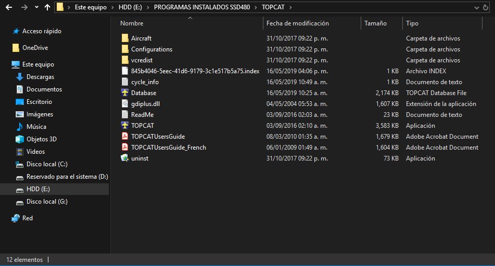The height and width of the screenshot is (266, 495).
Task: Sort files by Tipo column
Action: 412,23
